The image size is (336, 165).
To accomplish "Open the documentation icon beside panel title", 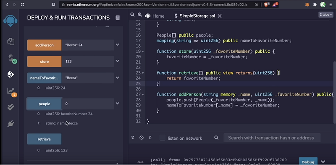I will (x=118, y=18).
